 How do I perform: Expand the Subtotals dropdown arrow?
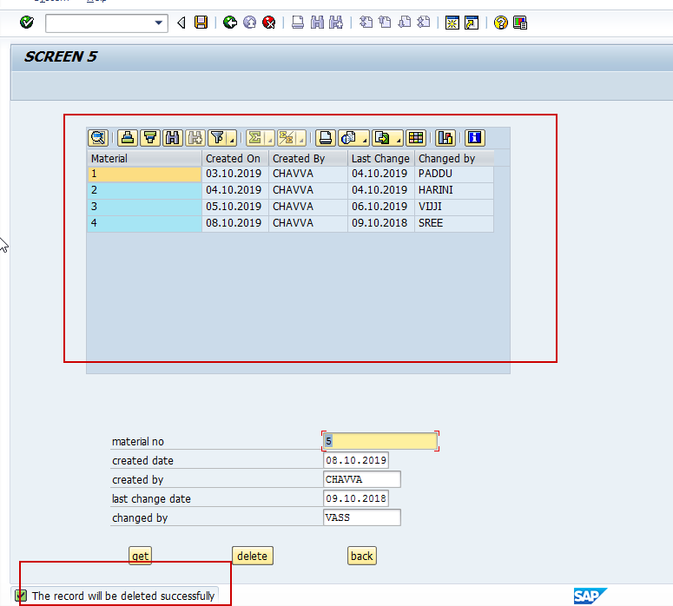tap(301, 139)
